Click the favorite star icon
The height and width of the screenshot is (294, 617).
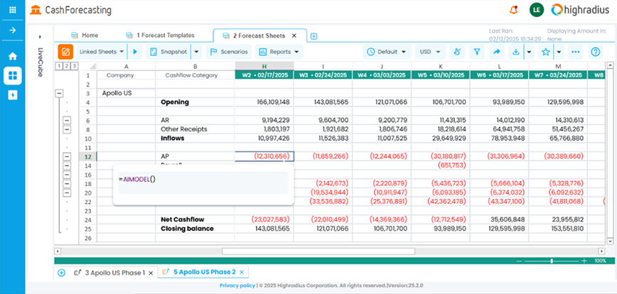545,52
